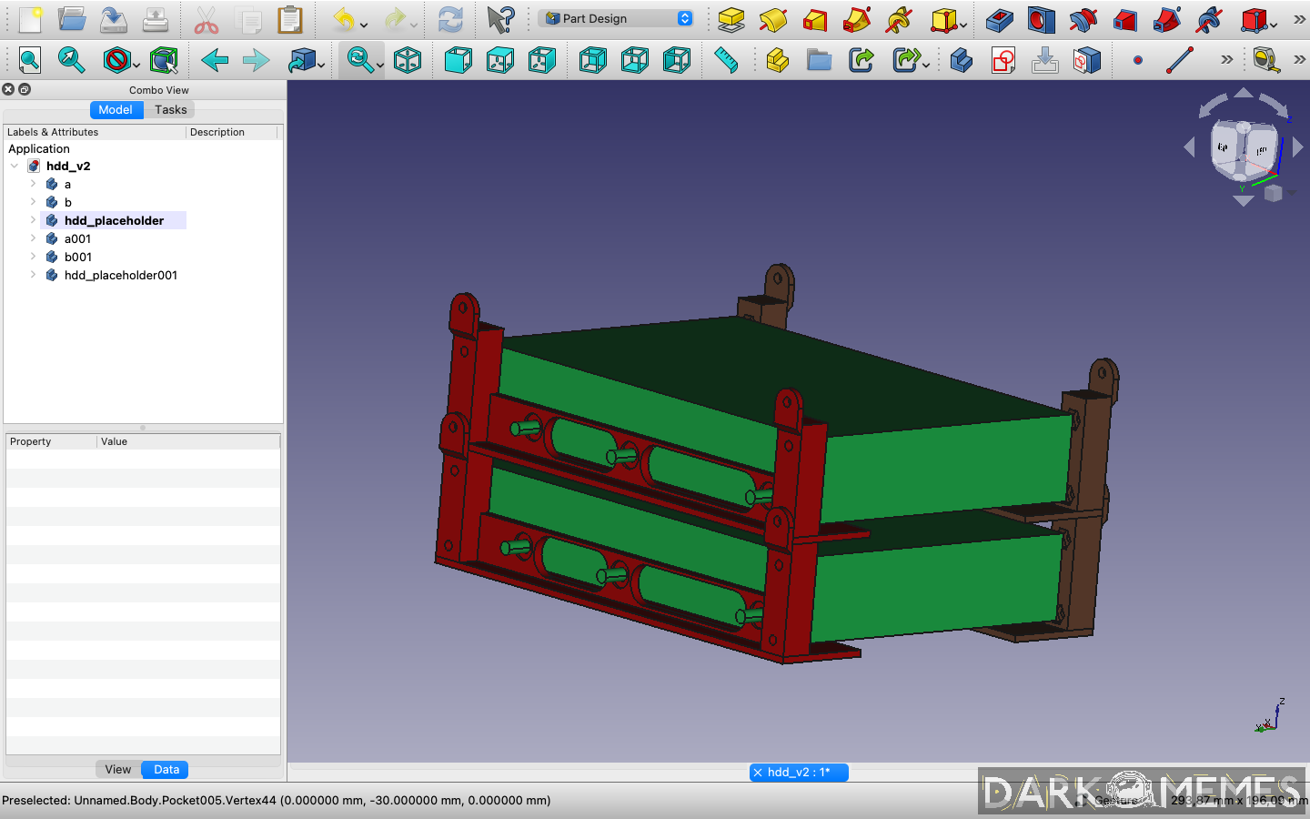Select the hdd_v2 : 1* document tab
Viewport: 1310px width, 819px height.
coord(799,772)
